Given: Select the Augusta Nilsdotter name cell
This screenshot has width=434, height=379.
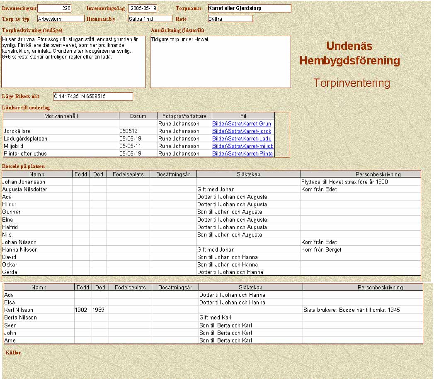Looking at the screenshot, I should [x=36, y=189].
